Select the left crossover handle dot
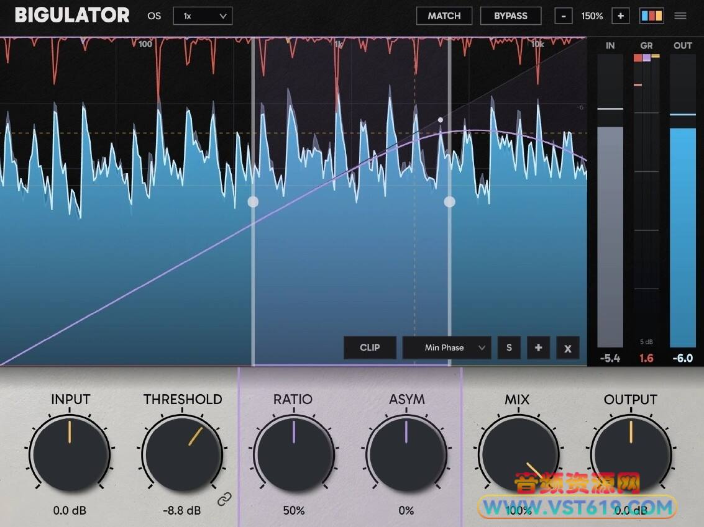 pos(254,202)
